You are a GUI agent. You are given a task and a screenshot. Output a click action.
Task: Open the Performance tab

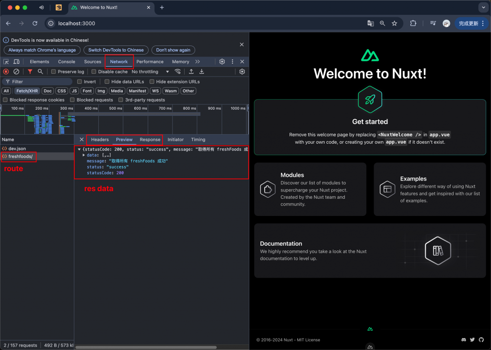[x=150, y=62]
